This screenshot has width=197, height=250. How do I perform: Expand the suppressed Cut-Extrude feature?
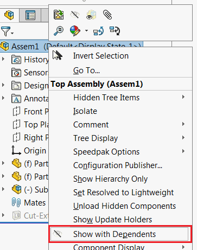pyautogui.click(x=3, y=215)
